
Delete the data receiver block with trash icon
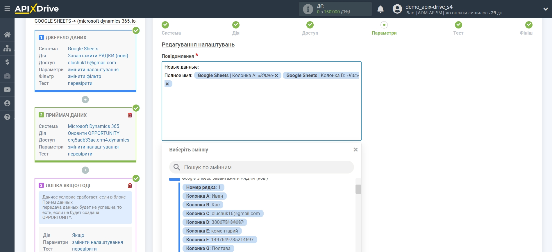[130, 115]
